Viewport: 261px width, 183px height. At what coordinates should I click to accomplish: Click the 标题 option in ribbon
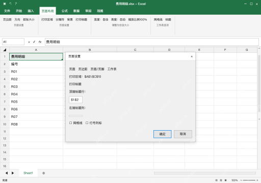[168, 20]
